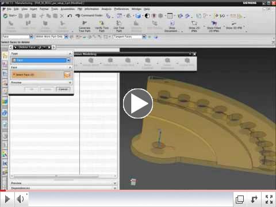Click the Select Face (0) field
The width and height of the screenshot is (276, 207).
pos(37,75)
